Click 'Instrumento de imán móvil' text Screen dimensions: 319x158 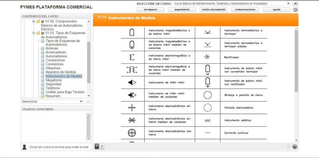click(167, 82)
